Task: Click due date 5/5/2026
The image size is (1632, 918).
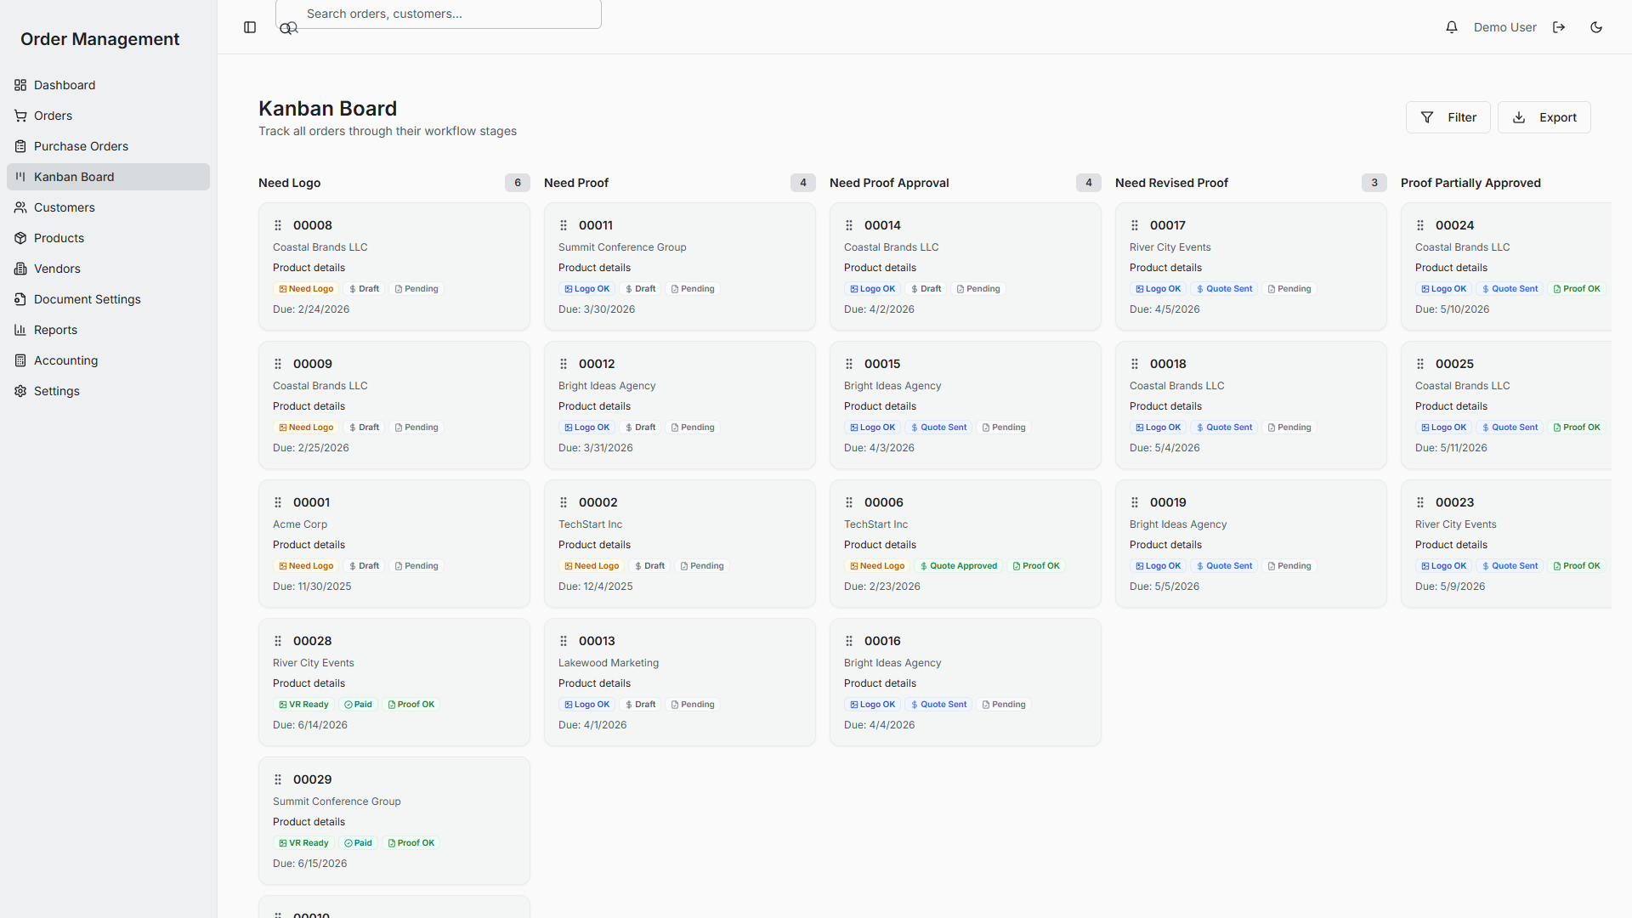Action: (1164, 586)
